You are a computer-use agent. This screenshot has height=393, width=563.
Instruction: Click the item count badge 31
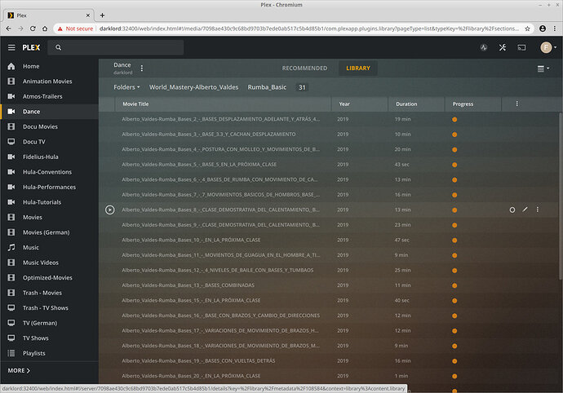click(x=302, y=87)
